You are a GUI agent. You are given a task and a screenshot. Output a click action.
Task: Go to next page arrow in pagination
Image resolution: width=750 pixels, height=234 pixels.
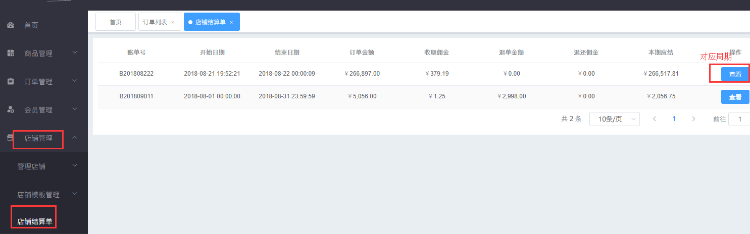pos(693,119)
